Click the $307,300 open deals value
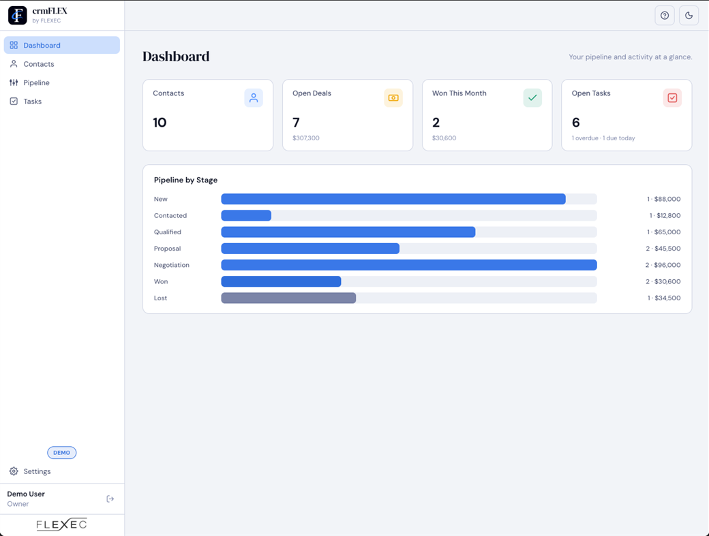This screenshot has height=536, width=709. tap(305, 138)
